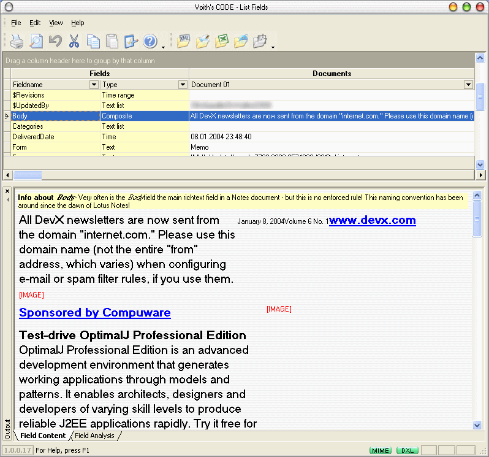Click the content pane scrollbar thumb
This screenshot has width=489, height=457.
[x=477, y=219]
